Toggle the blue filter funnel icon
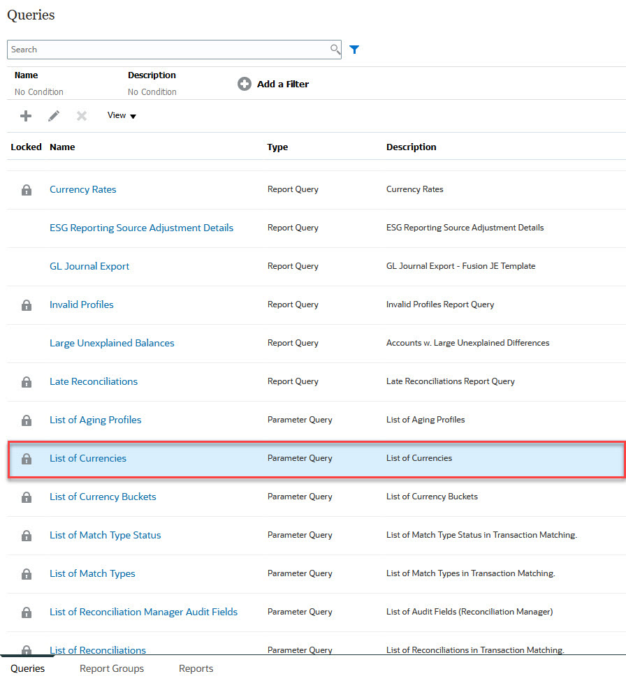626x690 pixels. [354, 50]
